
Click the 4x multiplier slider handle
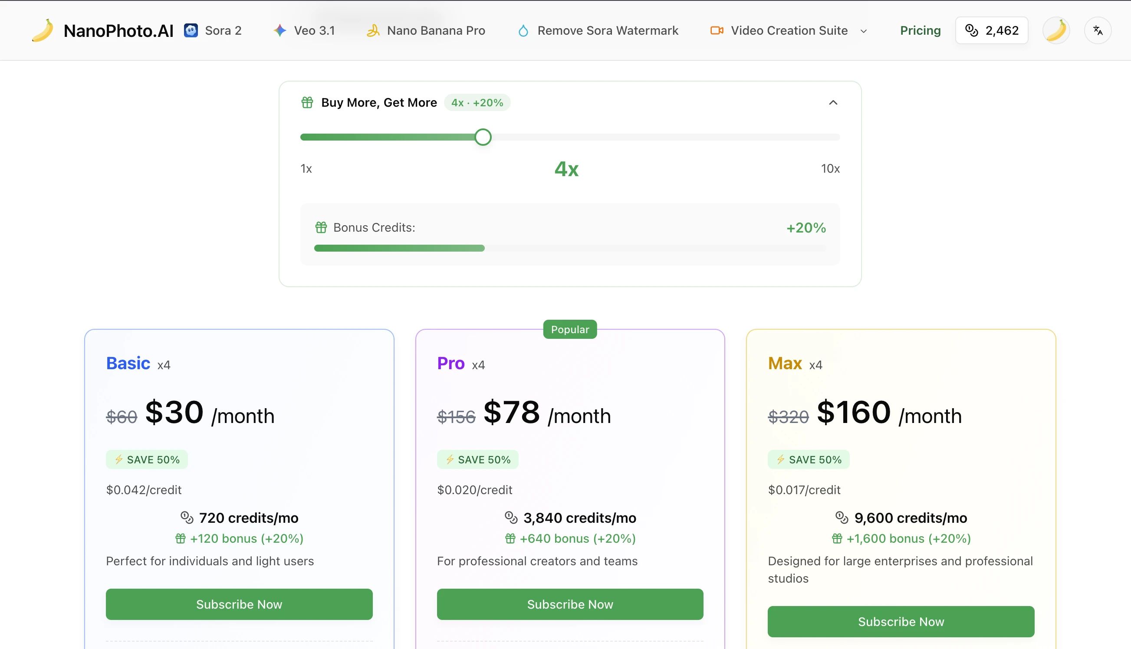(483, 137)
